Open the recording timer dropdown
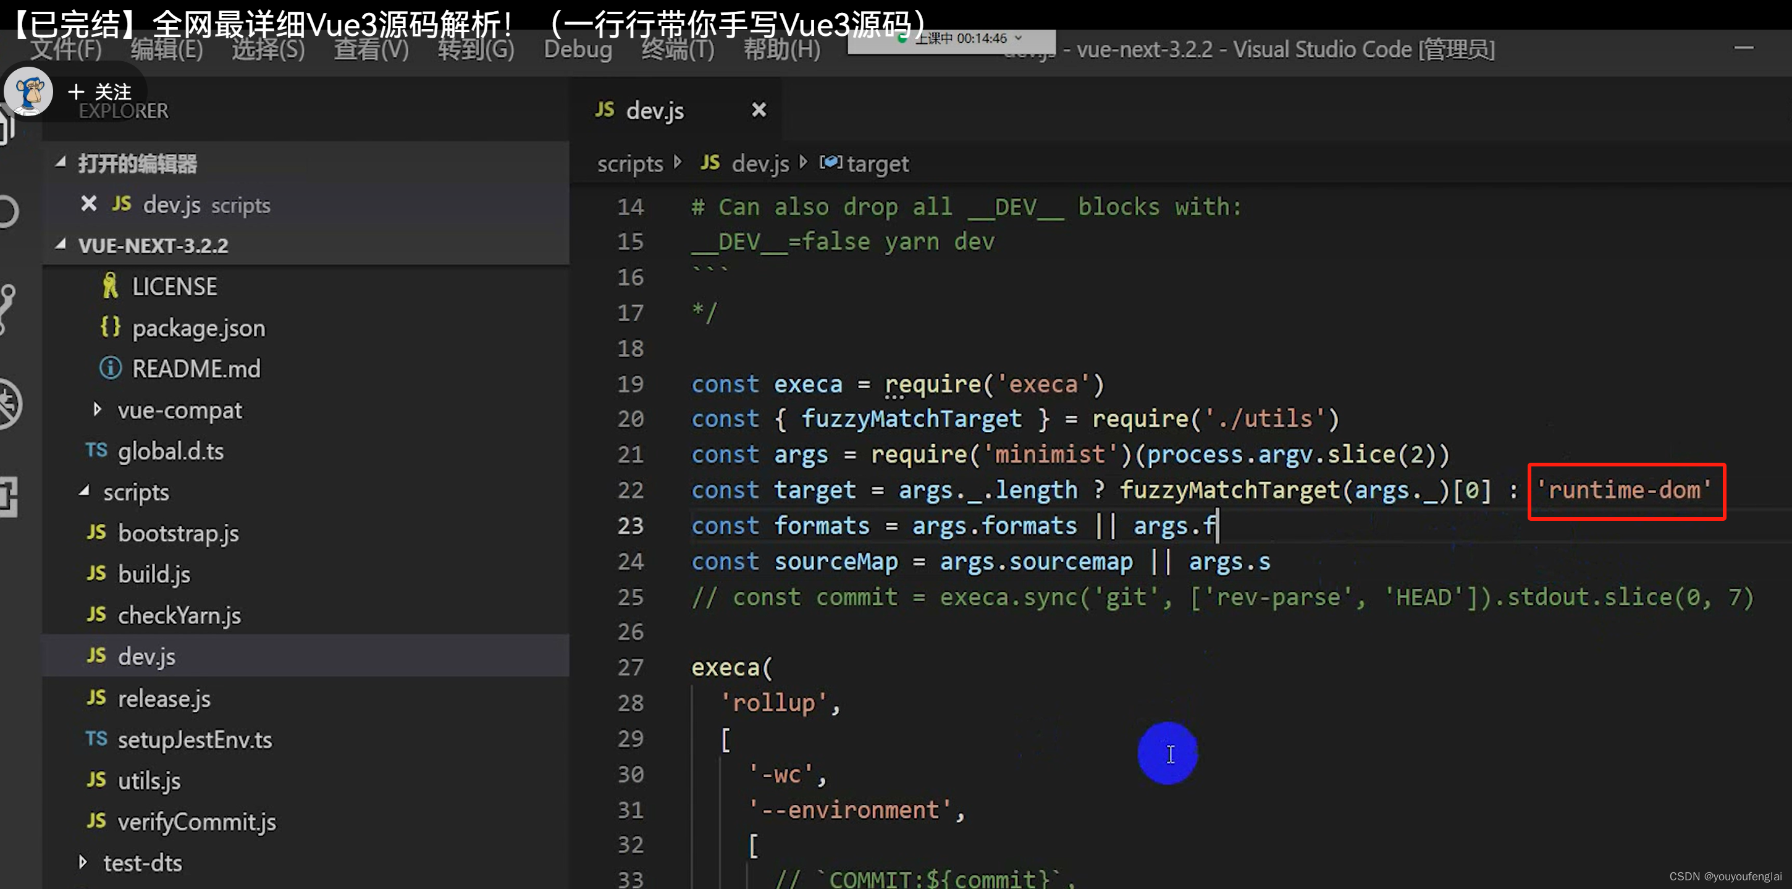This screenshot has height=889, width=1792. (x=1019, y=38)
